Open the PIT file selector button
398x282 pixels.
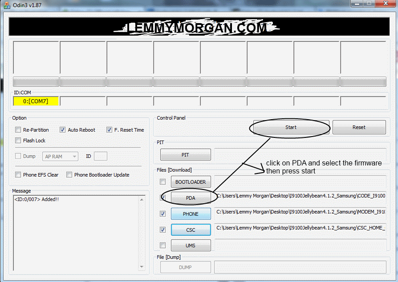(185, 155)
